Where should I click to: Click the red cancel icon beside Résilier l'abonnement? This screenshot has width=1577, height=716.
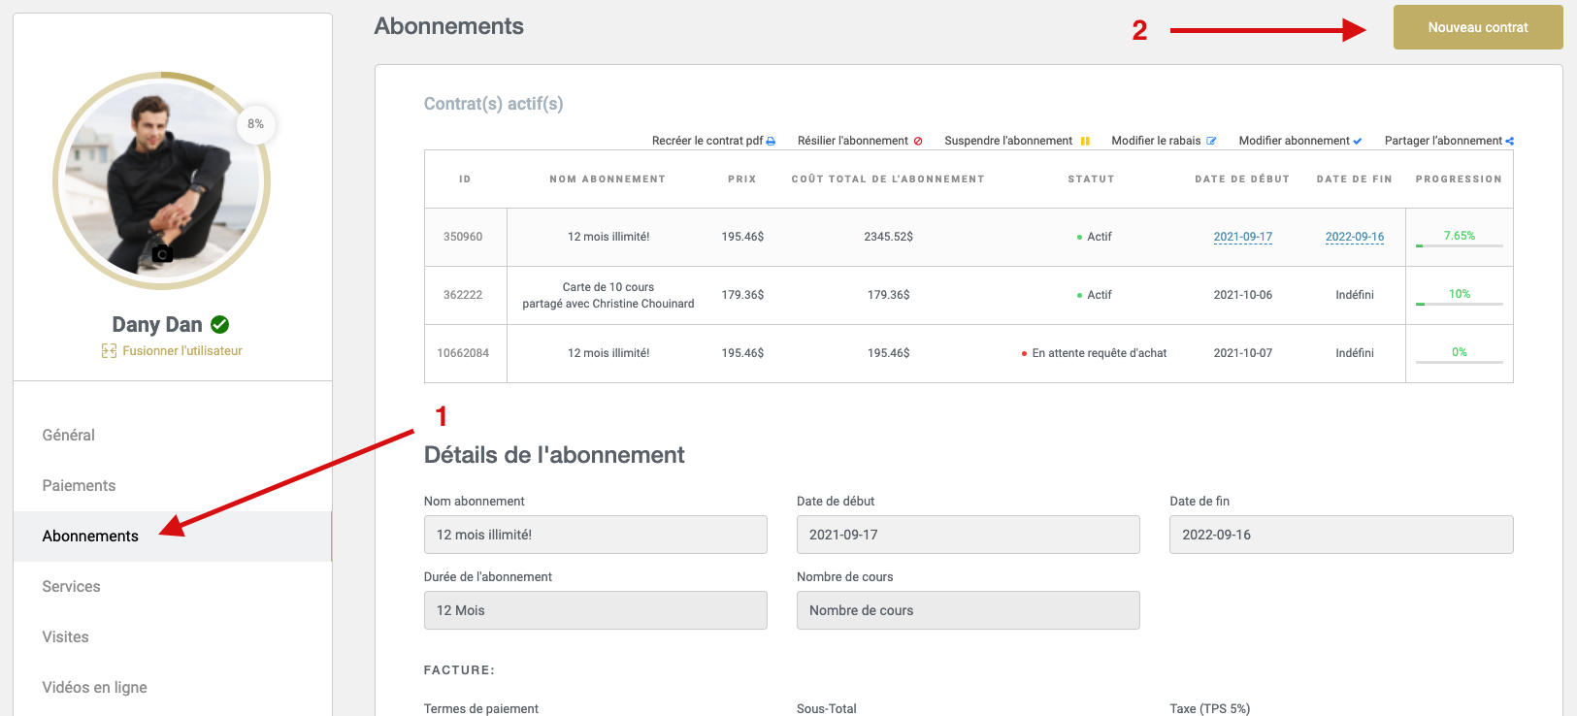pyautogui.click(x=918, y=142)
